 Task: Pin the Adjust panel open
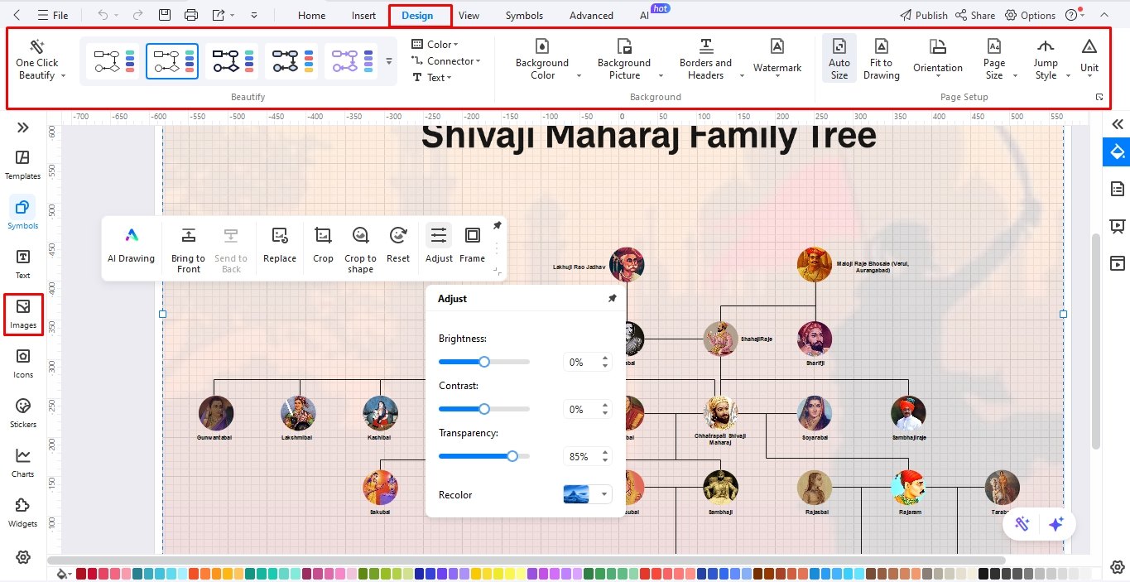coord(613,298)
